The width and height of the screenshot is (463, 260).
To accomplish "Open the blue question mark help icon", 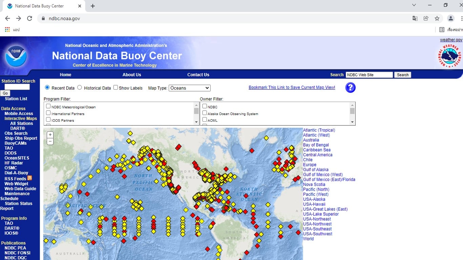I will pyautogui.click(x=350, y=88).
